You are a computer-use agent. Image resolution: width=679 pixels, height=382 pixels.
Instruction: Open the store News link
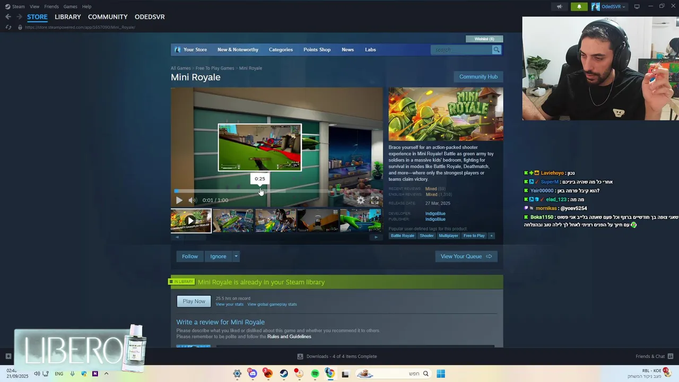coord(347,50)
